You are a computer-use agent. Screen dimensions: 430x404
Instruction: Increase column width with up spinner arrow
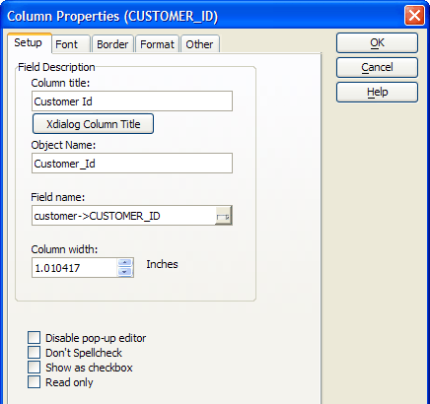click(x=125, y=263)
